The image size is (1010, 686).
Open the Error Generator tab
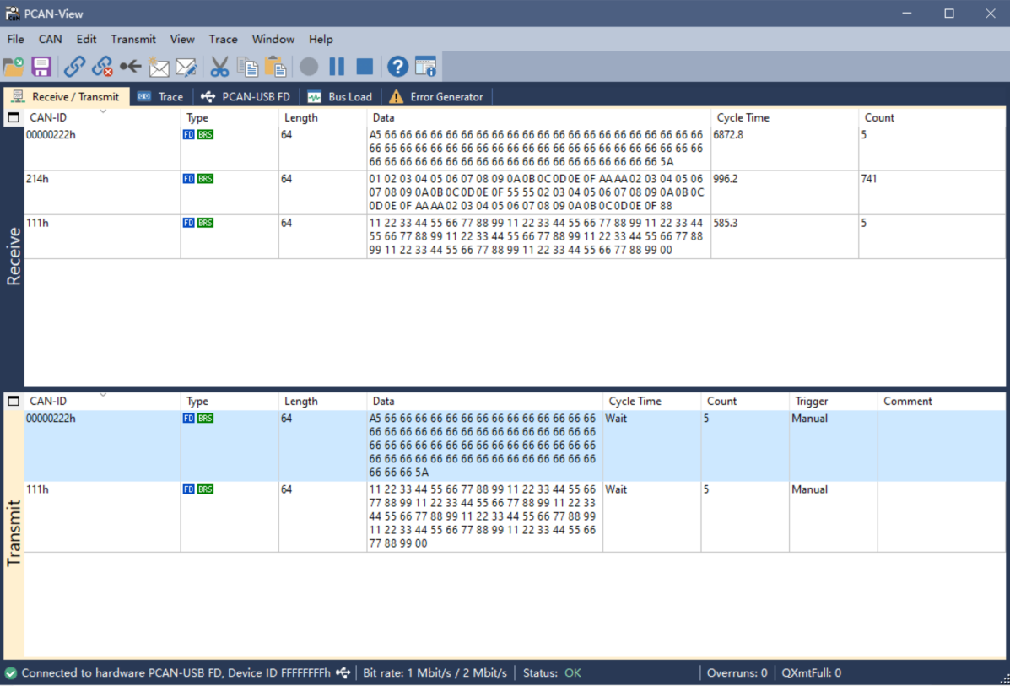[437, 97]
